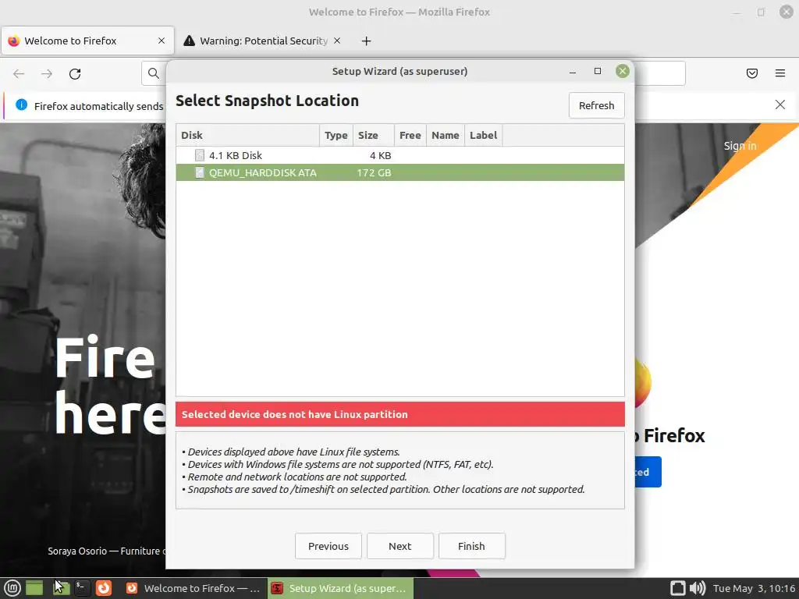Image resolution: width=799 pixels, height=599 pixels.
Task: Click the 4 KB size cell
Action: tap(380, 155)
